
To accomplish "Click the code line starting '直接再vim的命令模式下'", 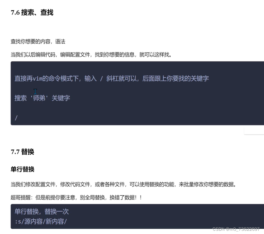I will 112,78.
